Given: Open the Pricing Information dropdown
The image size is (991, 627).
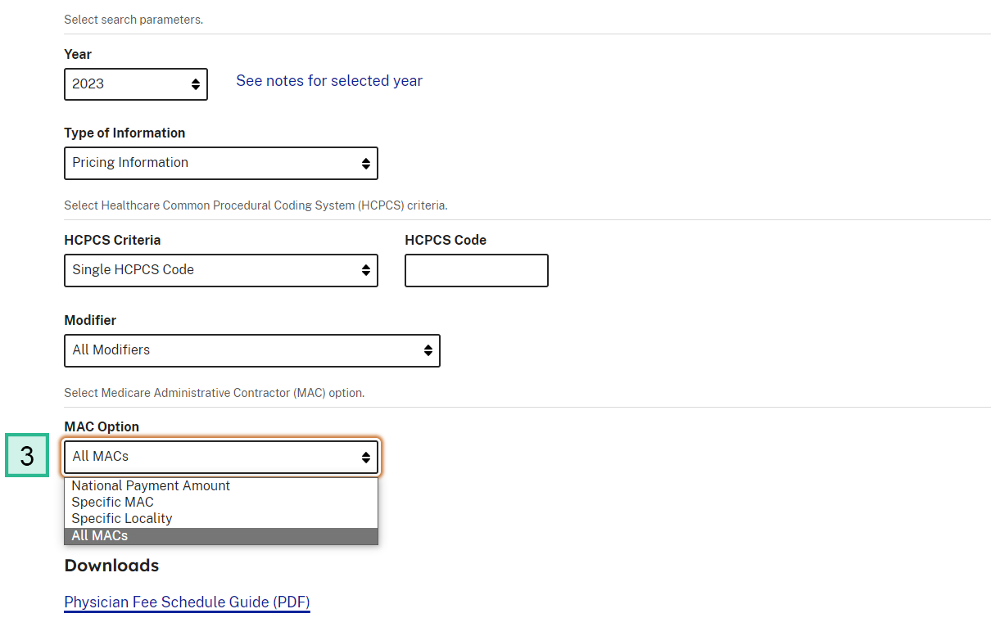Looking at the screenshot, I should tap(213, 163).
